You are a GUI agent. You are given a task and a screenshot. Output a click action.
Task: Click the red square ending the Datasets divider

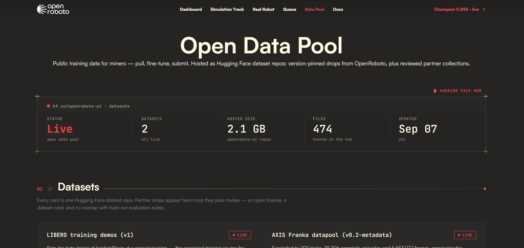coord(485,189)
